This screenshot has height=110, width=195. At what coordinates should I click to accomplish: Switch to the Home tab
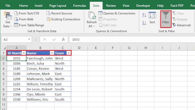click(x=24, y=6)
